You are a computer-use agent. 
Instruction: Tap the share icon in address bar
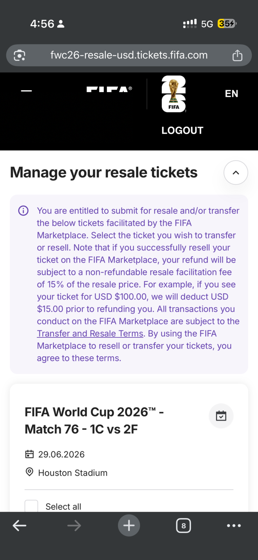(x=237, y=55)
